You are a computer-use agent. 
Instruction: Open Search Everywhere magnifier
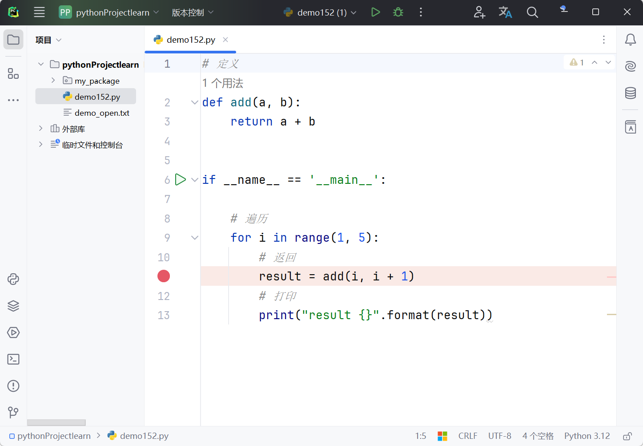point(532,12)
